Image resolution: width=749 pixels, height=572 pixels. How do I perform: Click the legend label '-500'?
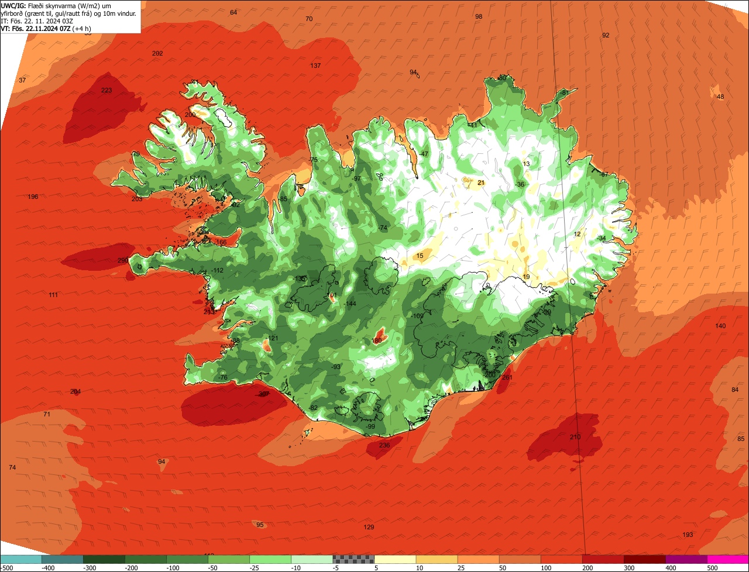(x=6, y=568)
